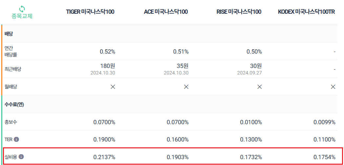Click the 35원 recent dividend value
This screenshot has width=344, height=165.
click(x=183, y=66)
